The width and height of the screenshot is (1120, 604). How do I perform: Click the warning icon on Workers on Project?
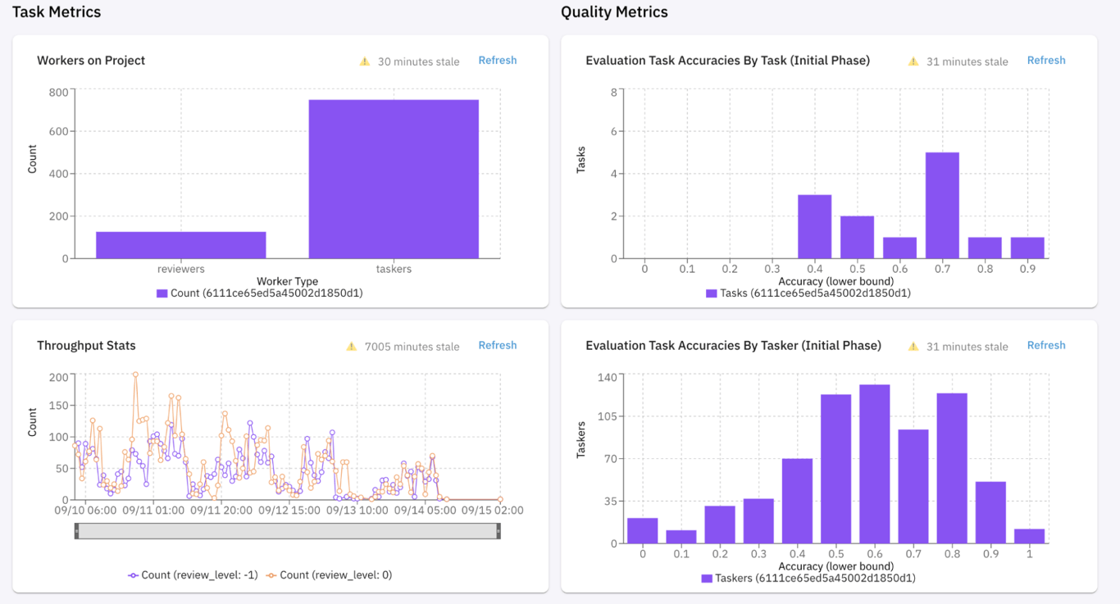365,61
